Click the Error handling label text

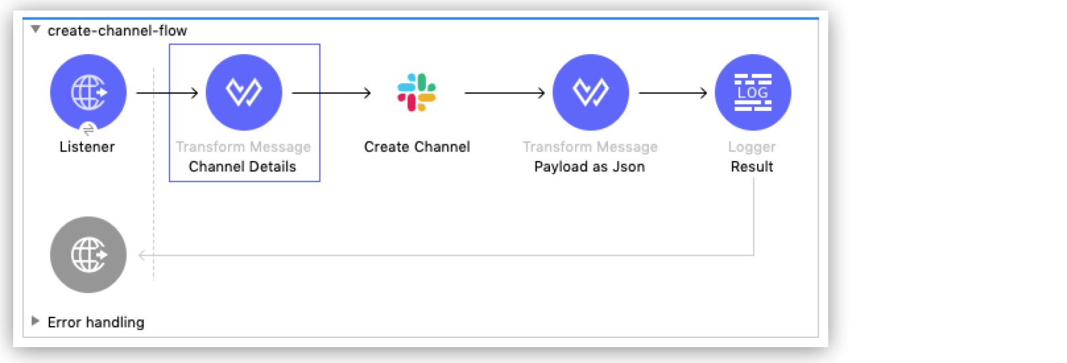pos(96,322)
